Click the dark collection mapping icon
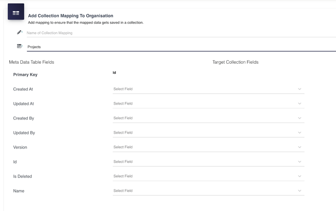Viewport: 336px width, 211px height. coord(16,12)
